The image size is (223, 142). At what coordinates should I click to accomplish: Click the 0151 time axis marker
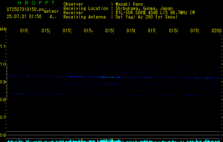pos(24,31)
